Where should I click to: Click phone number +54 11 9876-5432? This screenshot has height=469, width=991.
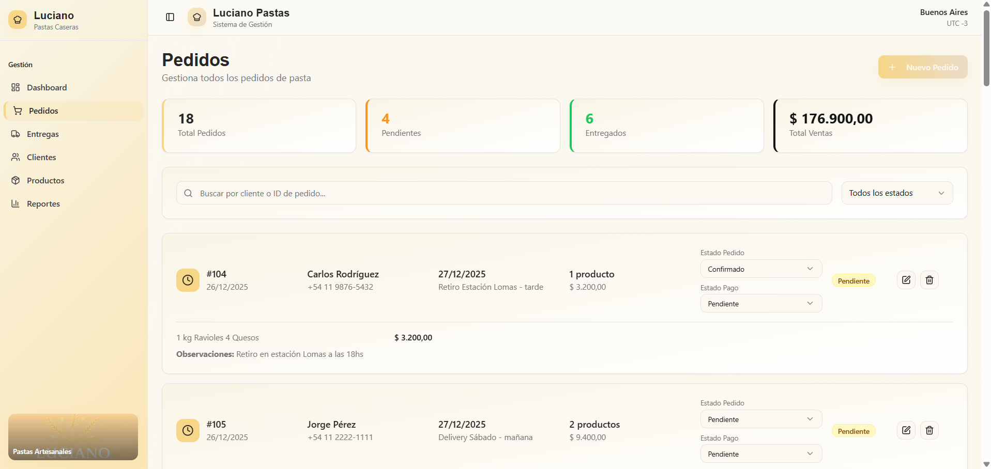click(340, 287)
